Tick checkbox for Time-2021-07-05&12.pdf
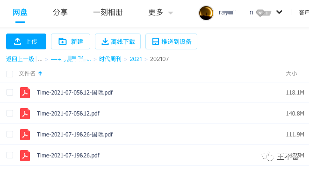The width and height of the screenshot is (309, 170). tap(10, 113)
